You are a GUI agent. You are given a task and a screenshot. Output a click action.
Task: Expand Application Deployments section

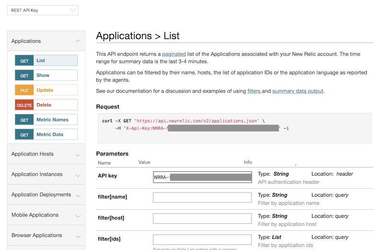46,195
